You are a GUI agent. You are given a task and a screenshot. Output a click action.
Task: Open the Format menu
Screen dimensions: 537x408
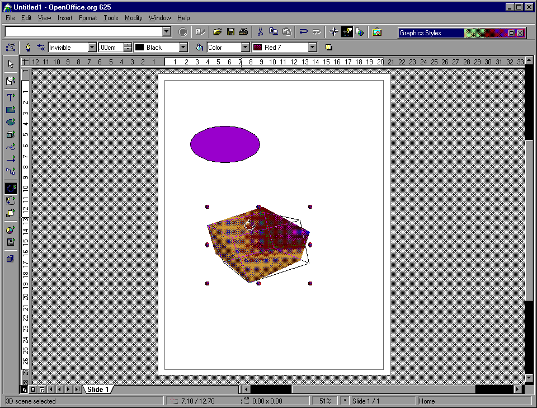click(88, 18)
